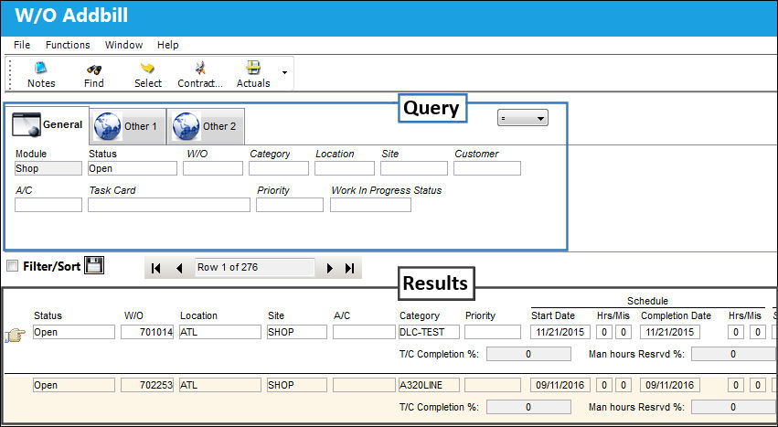Click the Task Card query input field
The height and width of the screenshot is (427, 778).
(x=169, y=205)
